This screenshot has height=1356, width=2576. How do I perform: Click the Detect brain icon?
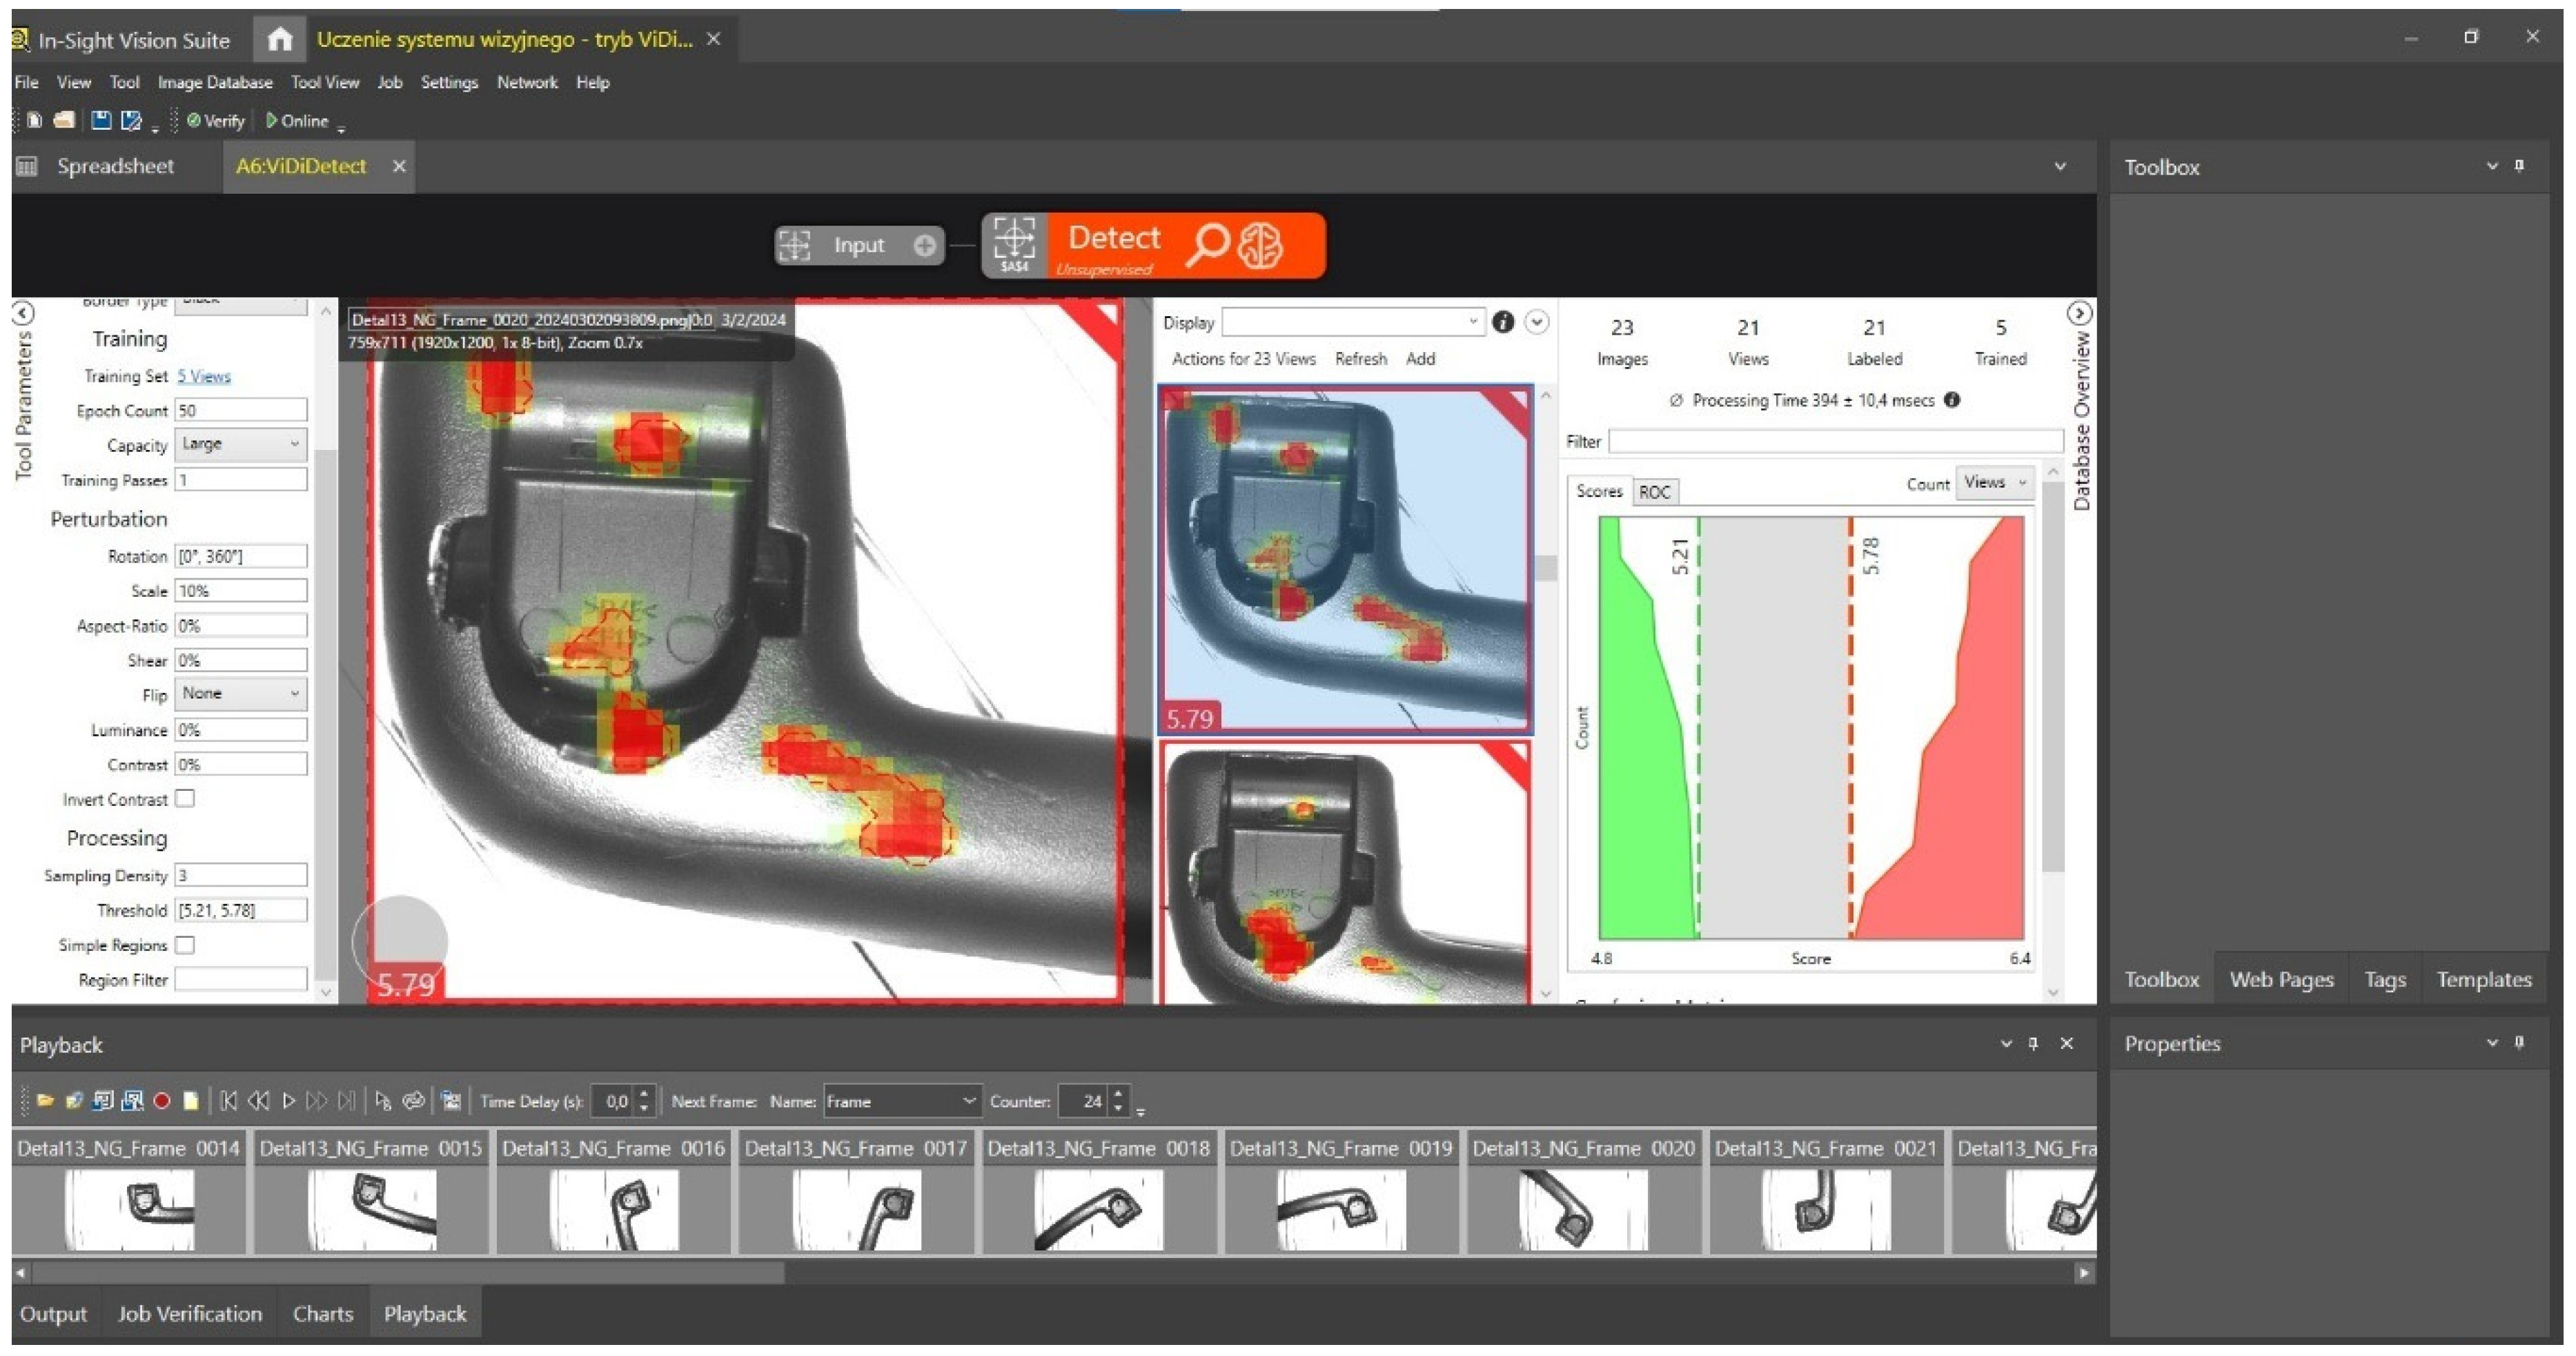tap(1260, 245)
